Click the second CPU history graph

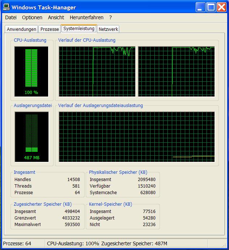[x=177, y=71]
